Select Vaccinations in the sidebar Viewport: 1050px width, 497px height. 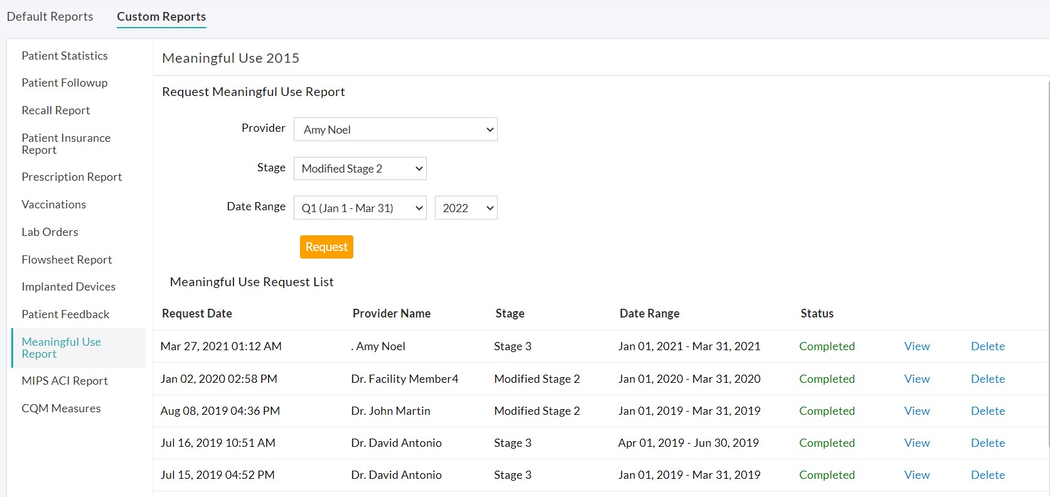click(54, 205)
